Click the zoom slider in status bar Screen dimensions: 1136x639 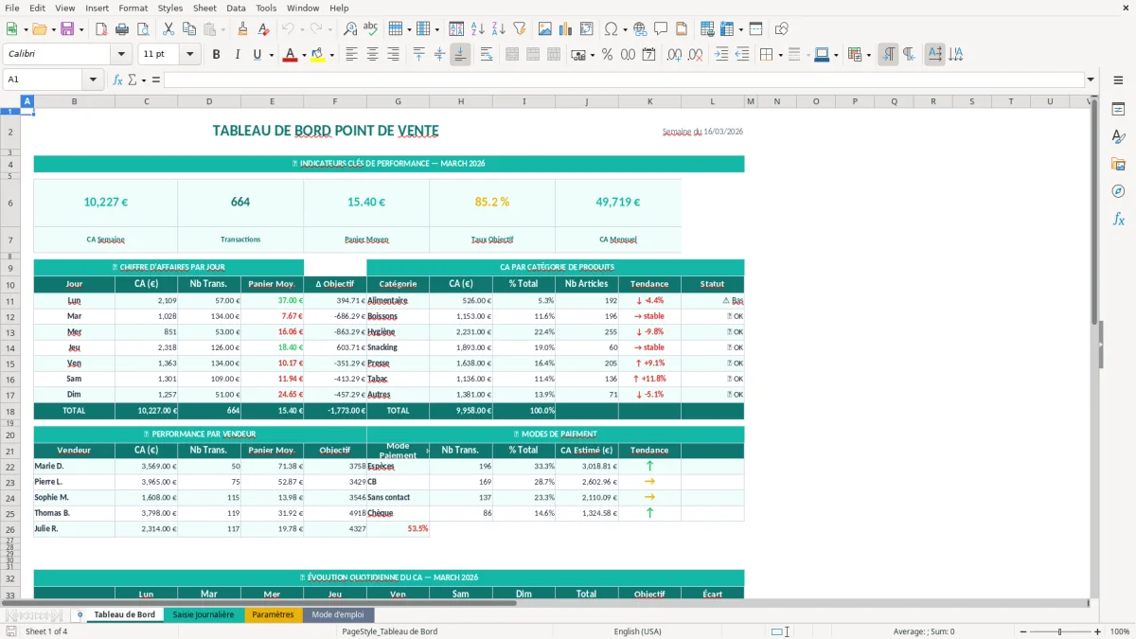pos(1060,631)
